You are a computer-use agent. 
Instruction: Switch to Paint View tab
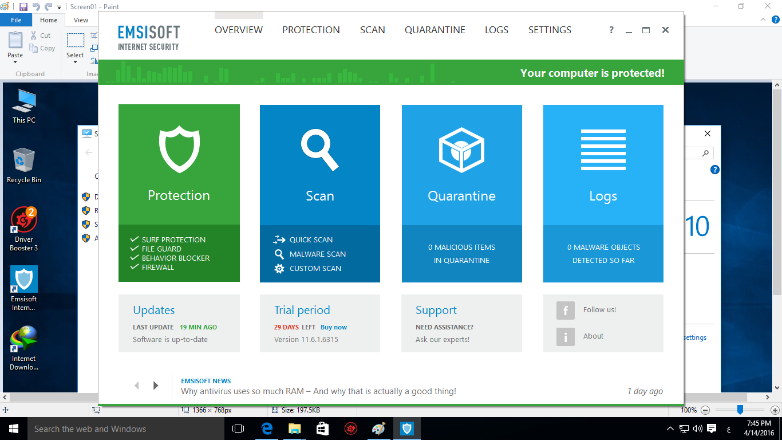[x=81, y=20]
